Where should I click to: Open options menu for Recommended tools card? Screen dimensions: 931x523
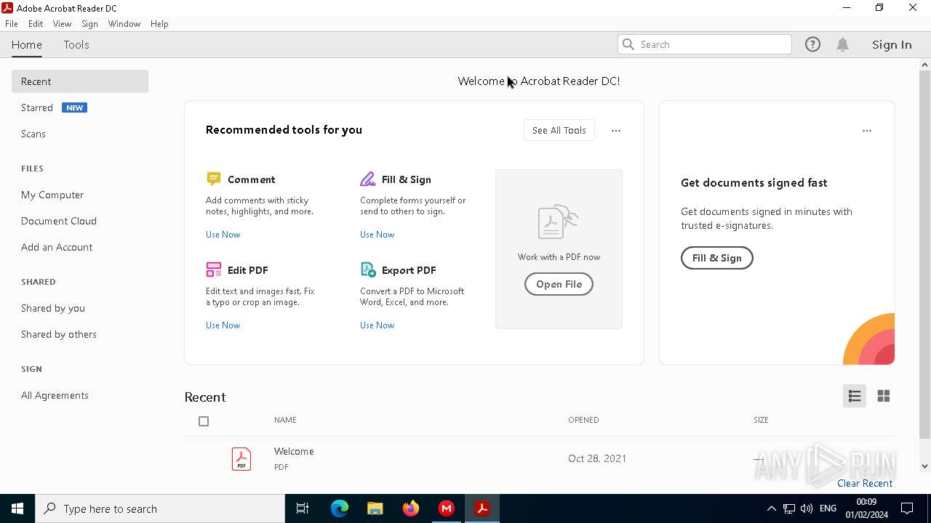[x=616, y=131]
